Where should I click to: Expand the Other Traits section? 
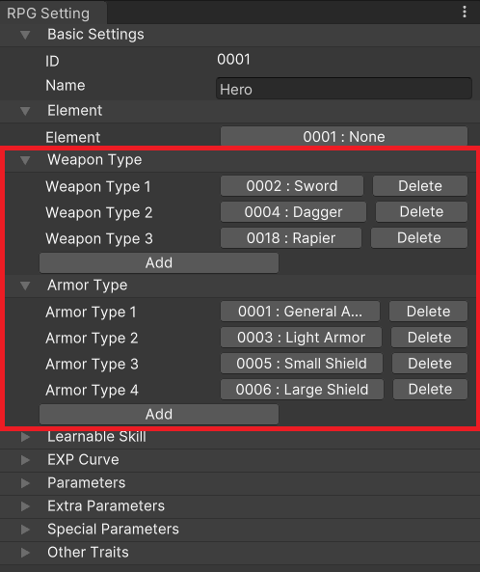point(25,553)
